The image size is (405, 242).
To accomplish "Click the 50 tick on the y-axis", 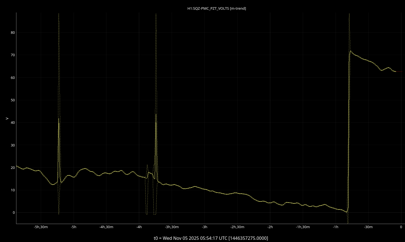I will [13, 100].
